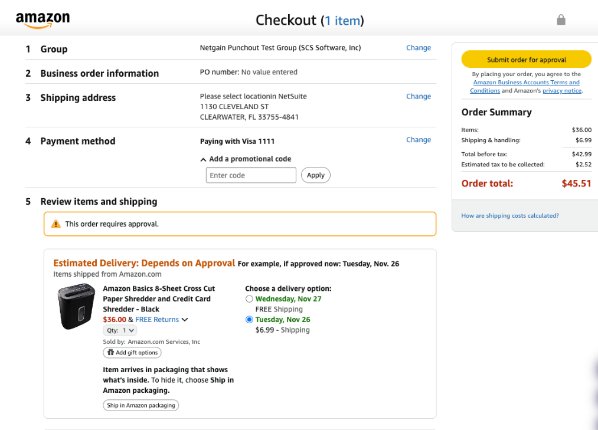Screen dimensions: 598x430
Task: Open the privacy notice link
Action: pos(561,91)
